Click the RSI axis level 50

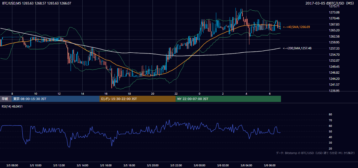point(330,131)
